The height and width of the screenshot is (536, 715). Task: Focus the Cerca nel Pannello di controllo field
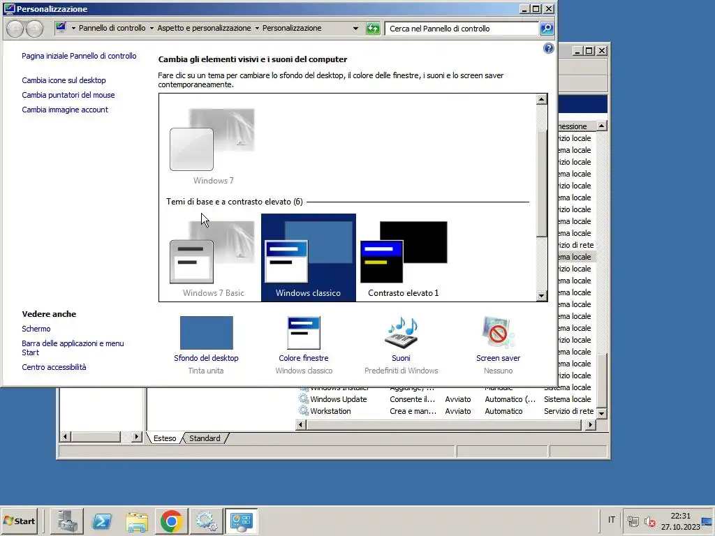pyautogui.click(x=462, y=28)
